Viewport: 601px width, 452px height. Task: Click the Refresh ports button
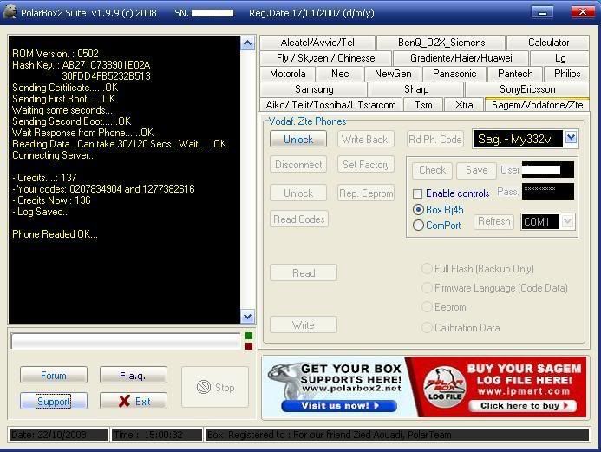coord(493,221)
